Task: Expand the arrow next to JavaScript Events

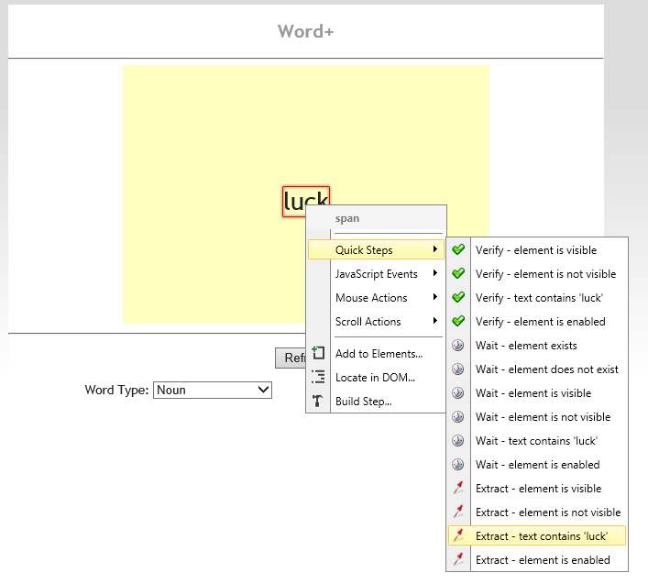Action: click(x=434, y=273)
